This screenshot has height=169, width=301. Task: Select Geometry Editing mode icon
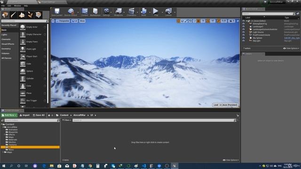[38, 15]
